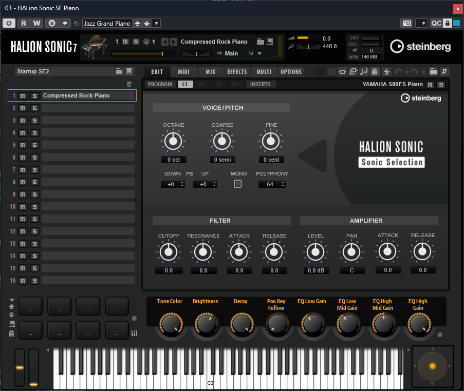The width and height of the screenshot is (464, 391).
Task: Click the trash icon above the slot rack
Action: click(x=129, y=85)
